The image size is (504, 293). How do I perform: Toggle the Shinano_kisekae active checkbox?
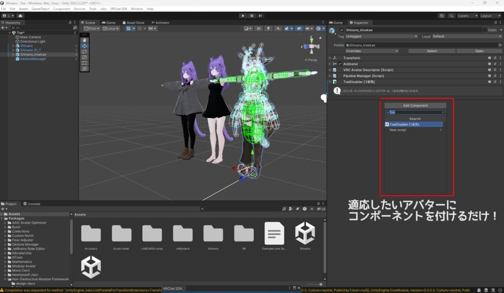click(x=342, y=30)
